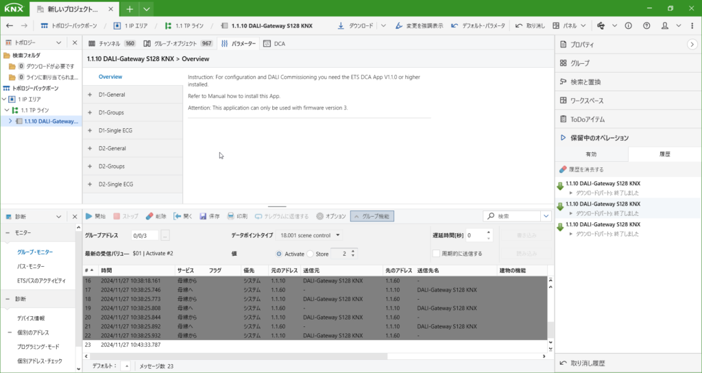Switch to the 有効 operations tab
This screenshot has height=373, width=702.
pos(592,154)
